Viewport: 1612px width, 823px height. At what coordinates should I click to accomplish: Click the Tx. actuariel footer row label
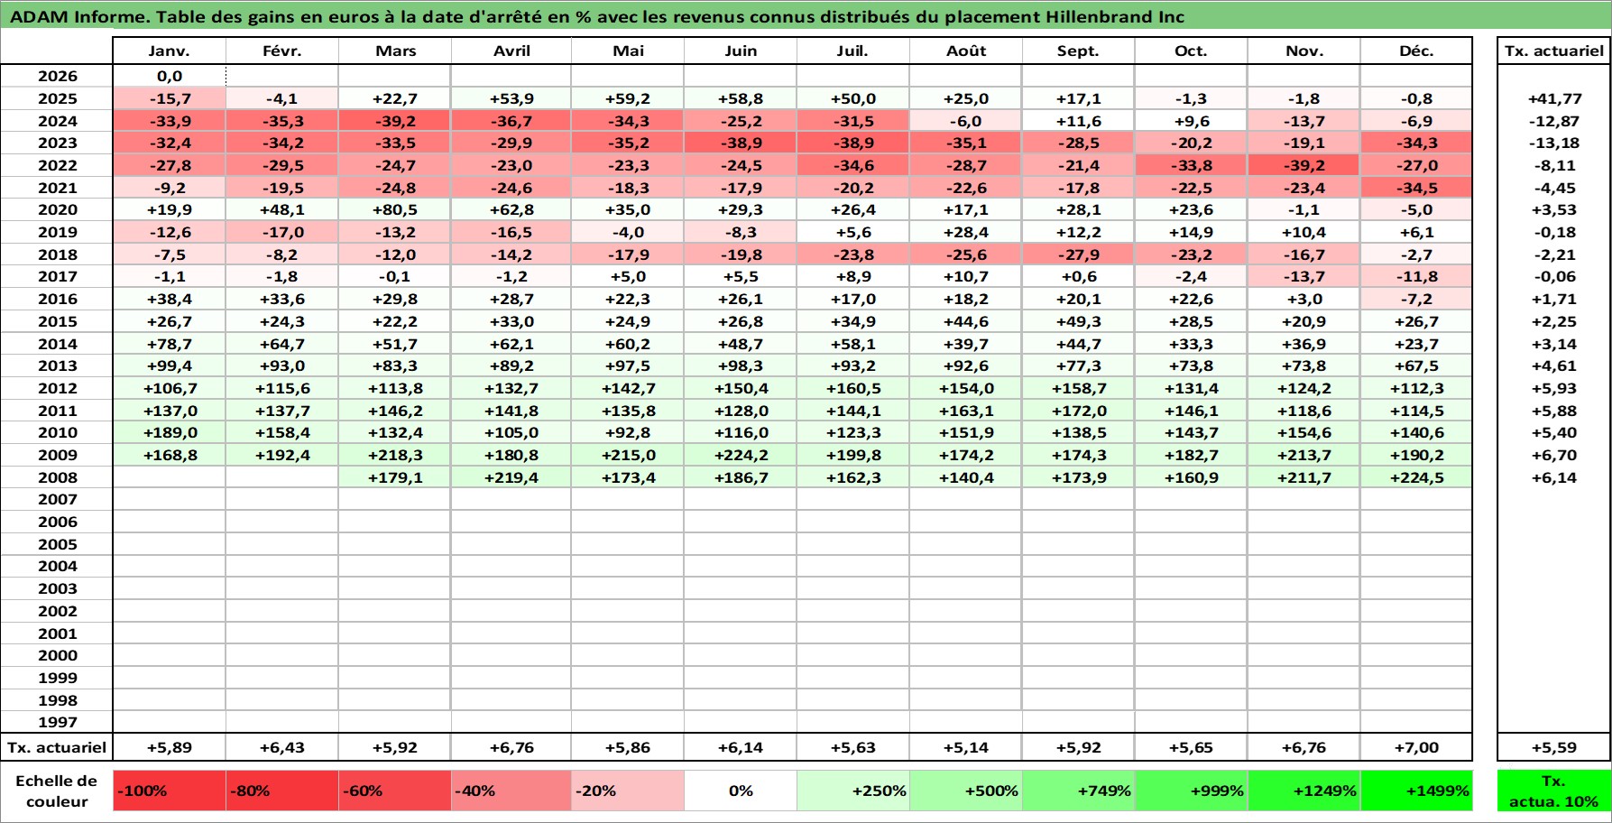coord(57,747)
